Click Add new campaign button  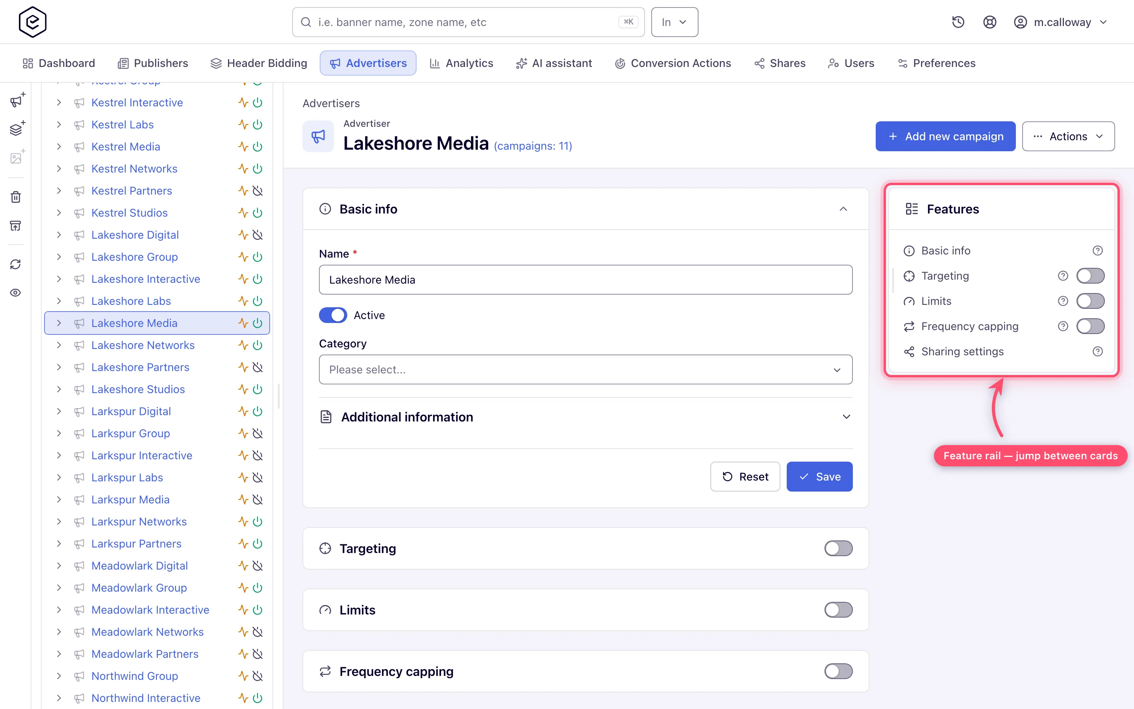[945, 136]
